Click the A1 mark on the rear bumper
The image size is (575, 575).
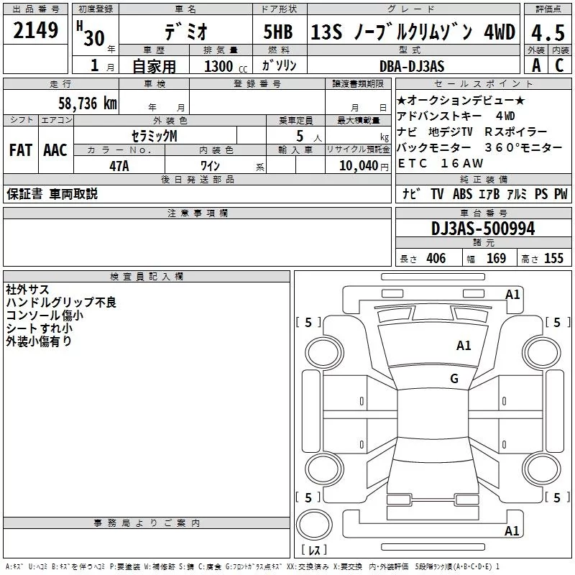pos(512,530)
